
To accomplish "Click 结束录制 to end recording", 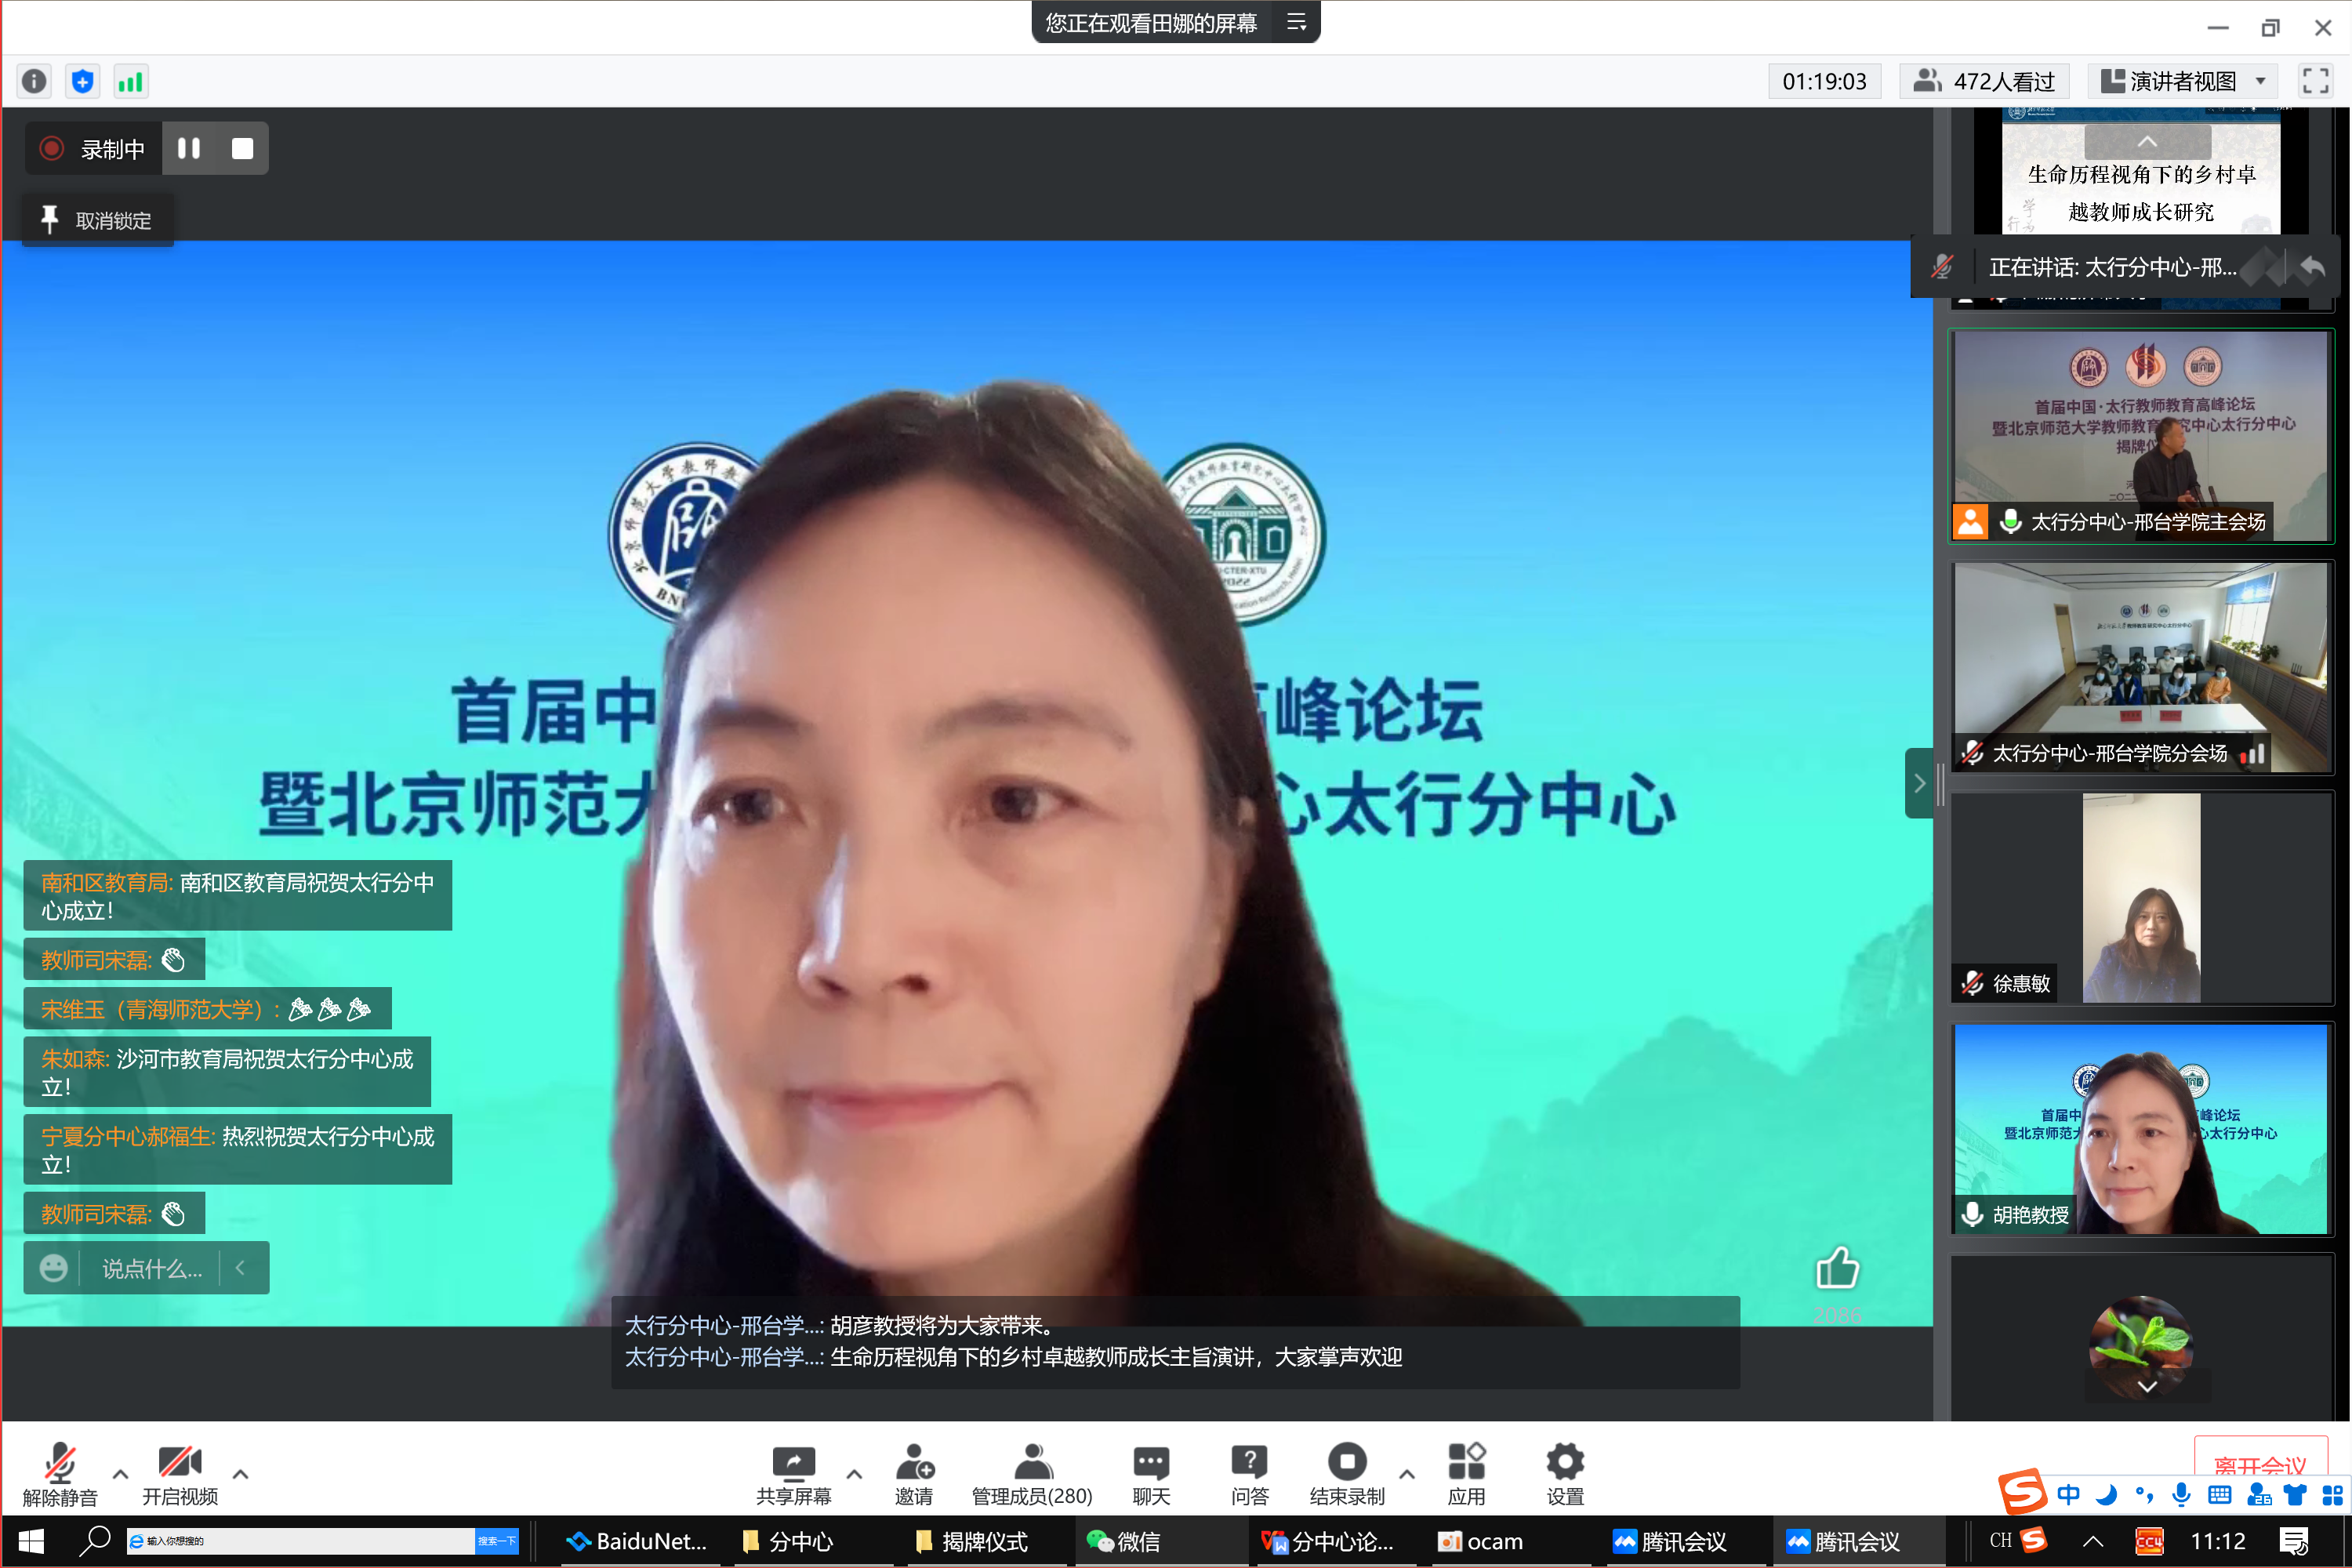I will [1347, 1475].
